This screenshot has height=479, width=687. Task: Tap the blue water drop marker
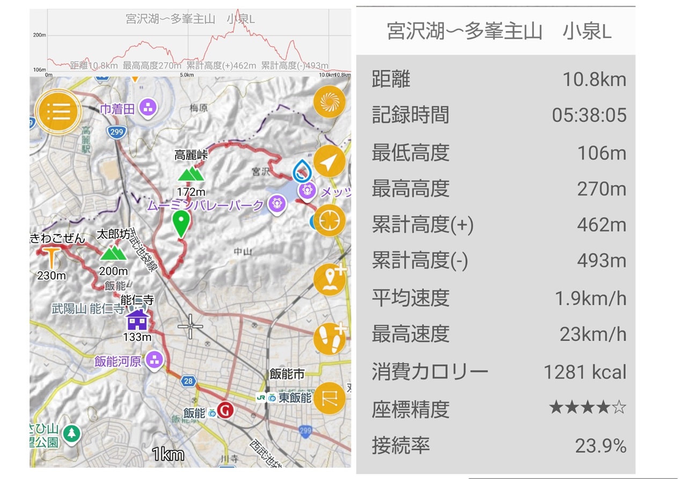tap(302, 170)
